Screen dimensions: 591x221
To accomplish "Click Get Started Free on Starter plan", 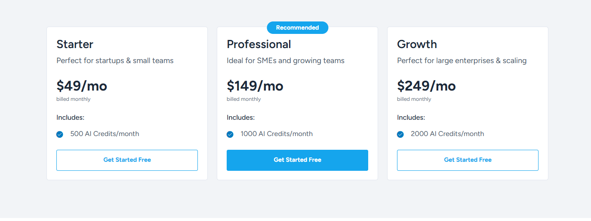I will (127, 160).
